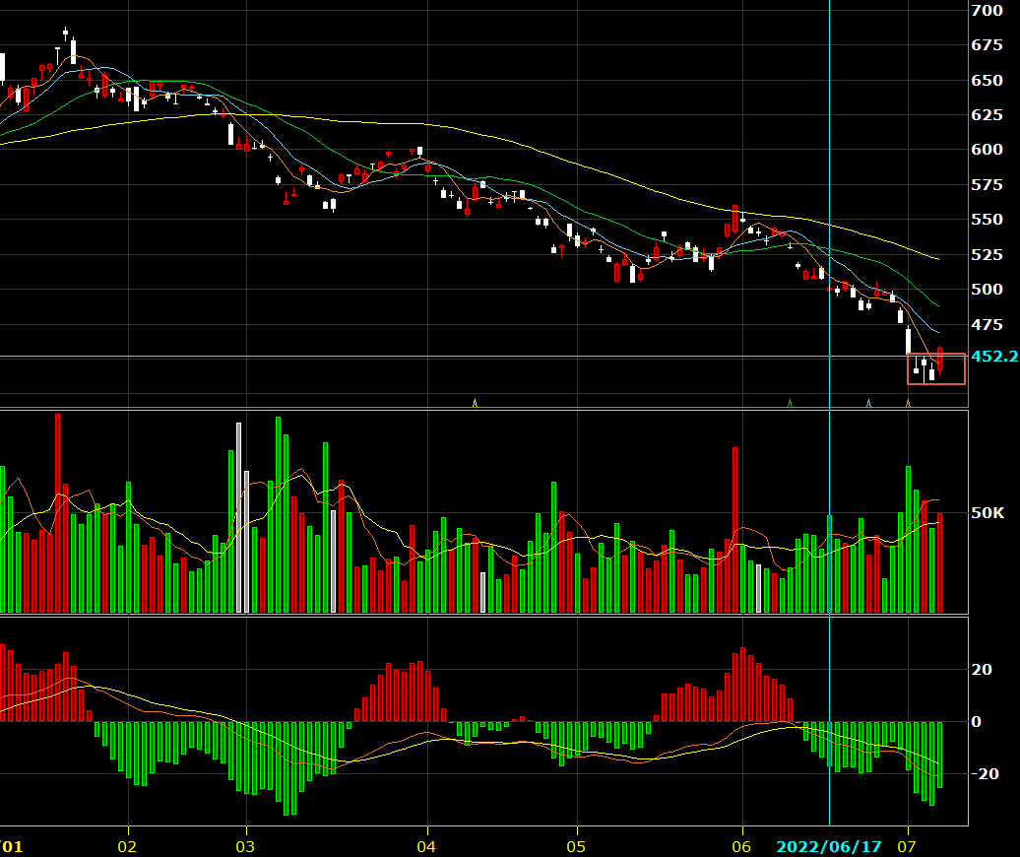The image size is (1020, 857).
Task: Select the 02 month label on date axis
Action: click(127, 846)
